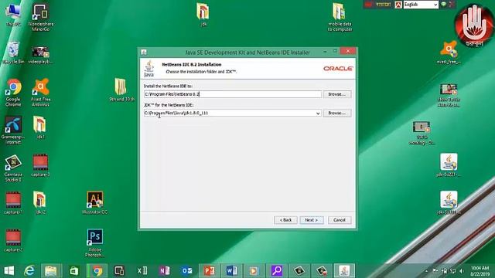Image resolution: width=495 pixels, height=278 pixels.
Task: Switch to Java installer taskbar icon
Action: pos(344,271)
